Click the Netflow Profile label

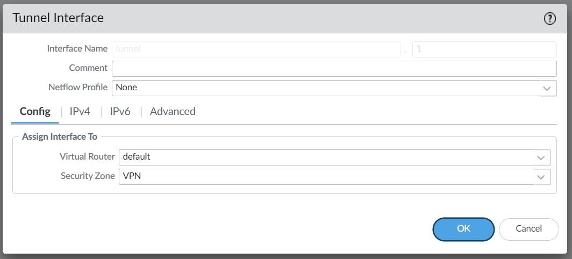(x=78, y=87)
